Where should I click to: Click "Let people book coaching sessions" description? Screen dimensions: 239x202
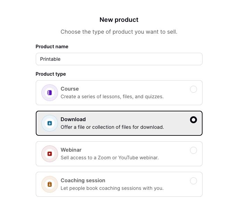[x=112, y=188]
